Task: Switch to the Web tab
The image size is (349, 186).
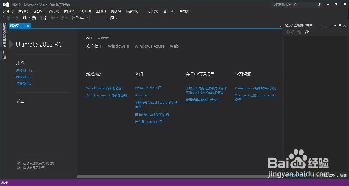Action: point(174,46)
